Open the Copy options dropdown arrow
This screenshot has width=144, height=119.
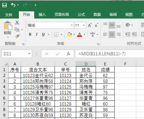[x=22, y=30]
